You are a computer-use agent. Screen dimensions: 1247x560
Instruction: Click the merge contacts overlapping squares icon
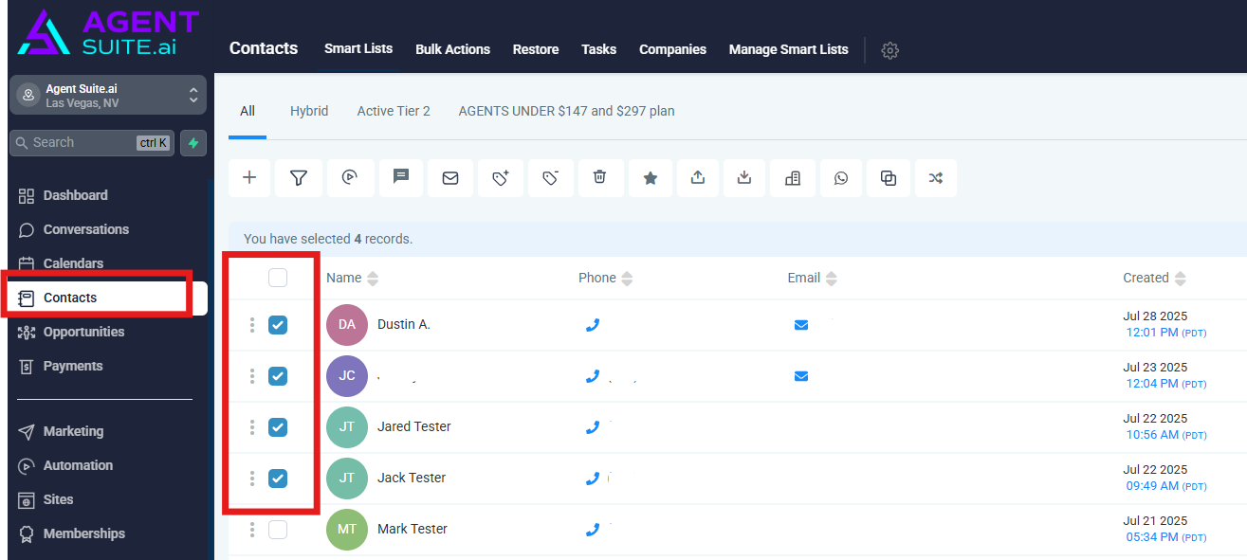pyautogui.click(x=889, y=178)
